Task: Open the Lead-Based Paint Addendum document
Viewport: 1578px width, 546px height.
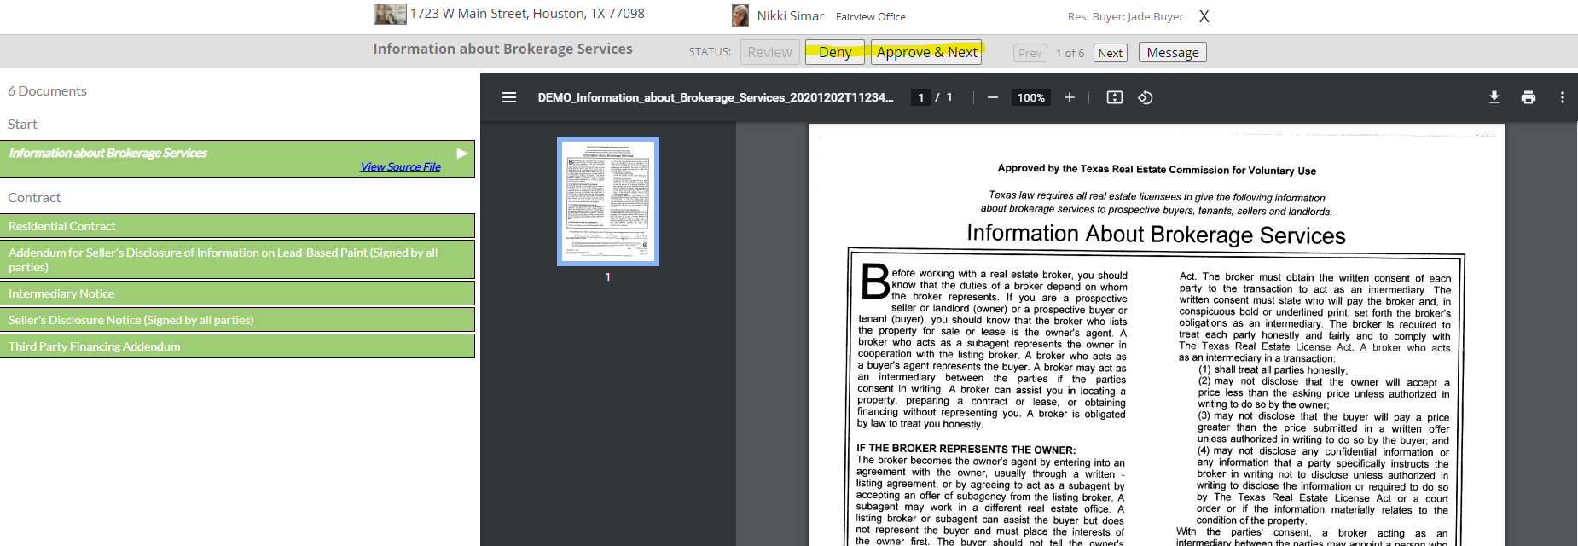Action: coord(237,259)
